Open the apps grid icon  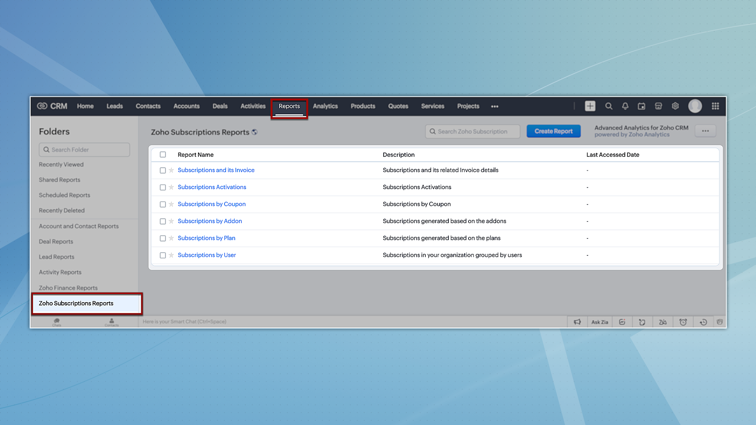click(x=715, y=106)
